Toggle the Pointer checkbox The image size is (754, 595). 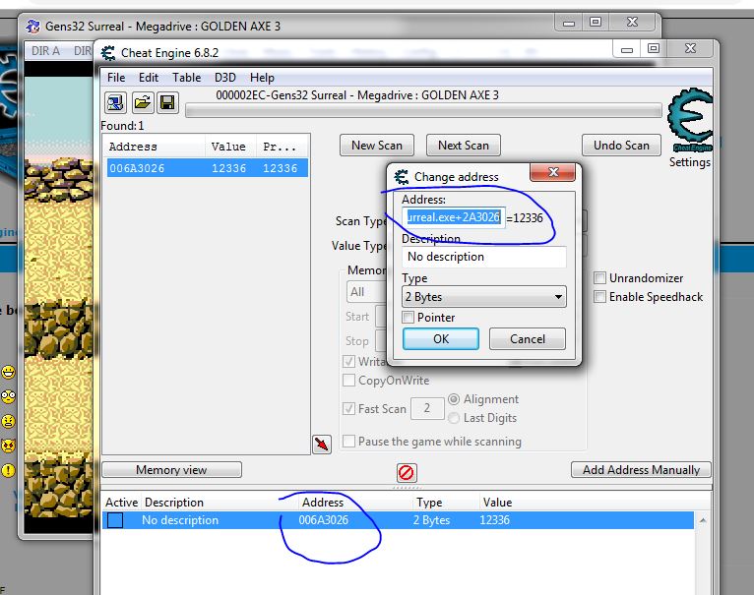408,318
